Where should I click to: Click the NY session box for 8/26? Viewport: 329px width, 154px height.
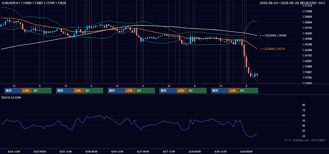pyautogui.click(x=145, y=91)
